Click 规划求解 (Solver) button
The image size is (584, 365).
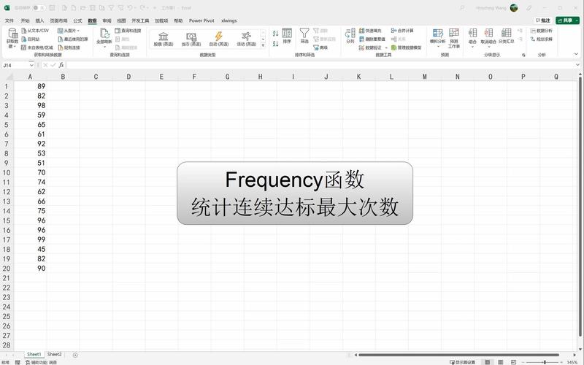pyautogui.click(x=542, y=39)
